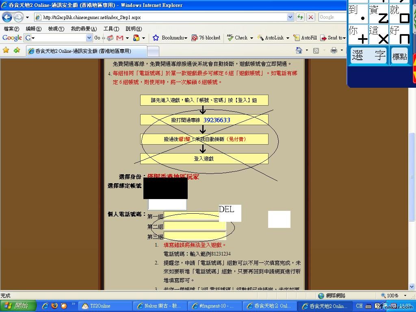Click the Send to button
416x312 pixels.
point(333,38)
